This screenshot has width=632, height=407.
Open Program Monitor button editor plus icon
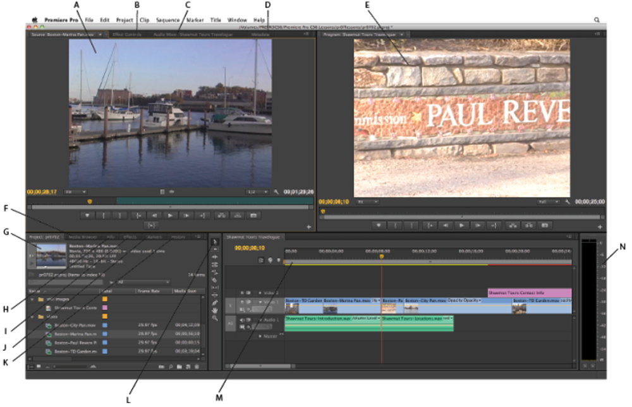pos(600,227)
